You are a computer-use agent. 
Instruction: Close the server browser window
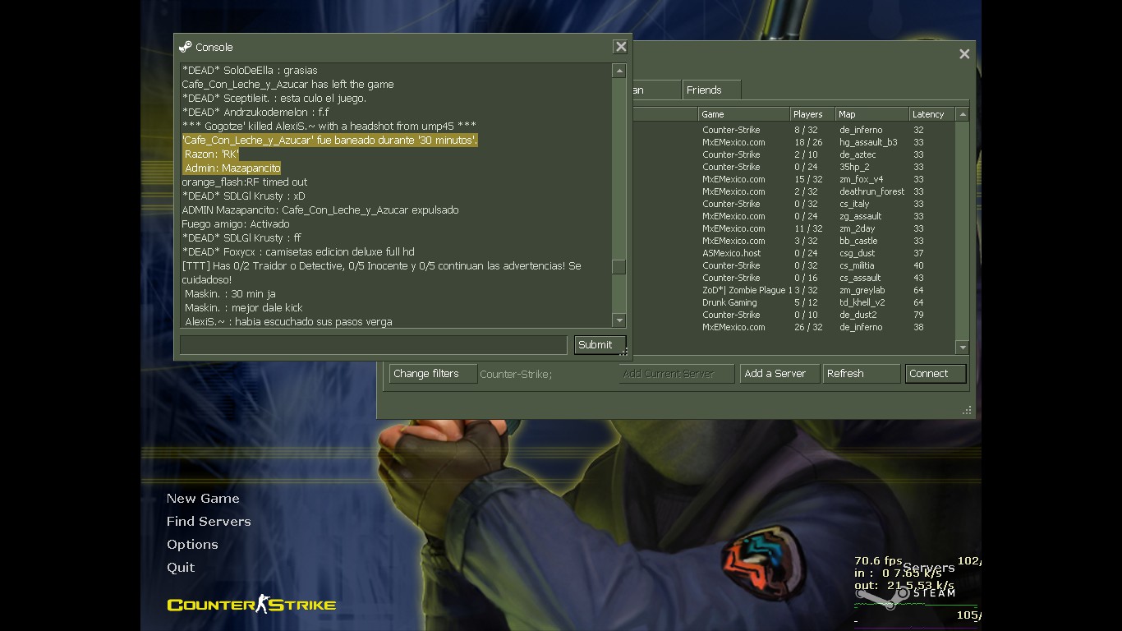tap(964, 54)
